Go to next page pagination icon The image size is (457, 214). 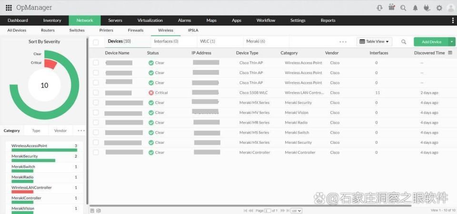coord(282,211)
